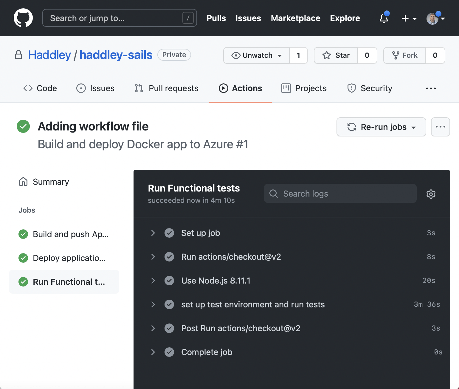This screenshot has height=389, width=459.
Task: Open the Summary page
Action: [x=51, y=182]
